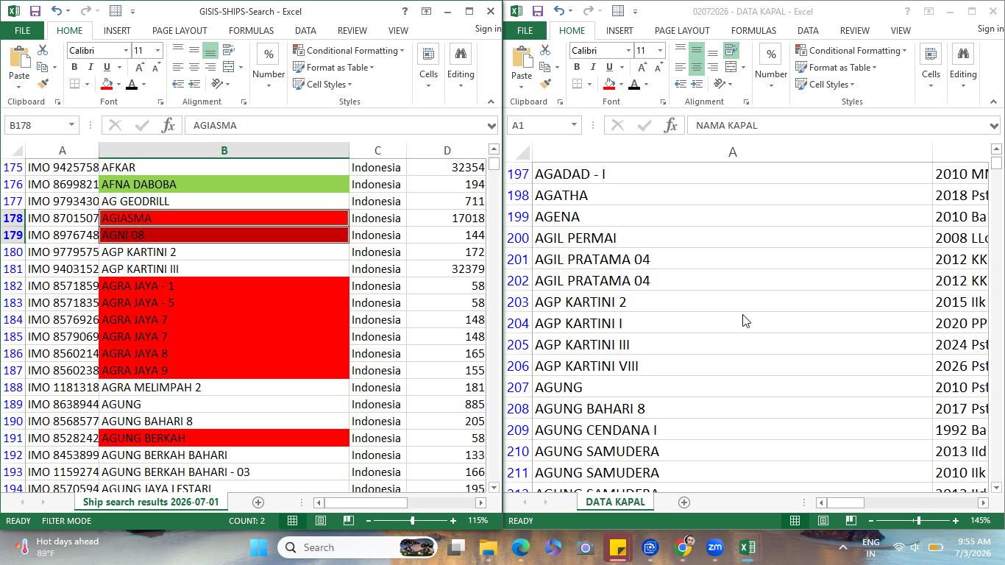The image size is (1005, 565).
Task: Click Undo icon in left Excel title bar
Action: pyautogui.click(x=57, y=11)
